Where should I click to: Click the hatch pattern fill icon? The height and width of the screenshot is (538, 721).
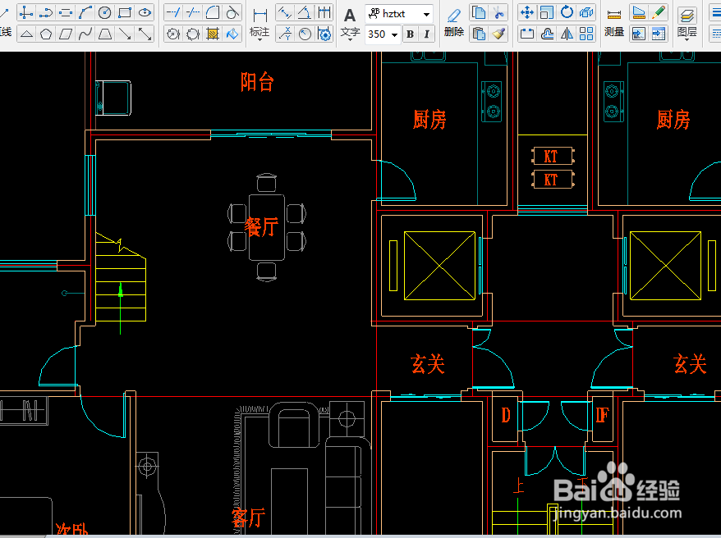pyautogui.click(x=213, y=34)
